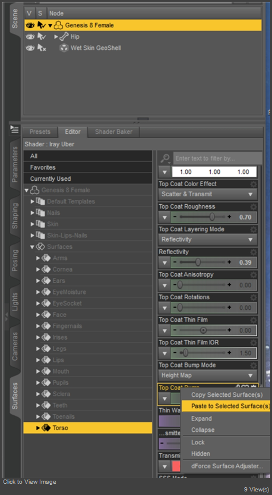
Task: Open gear settings for Reflectivity property
Action: click(x=254, y=252)
